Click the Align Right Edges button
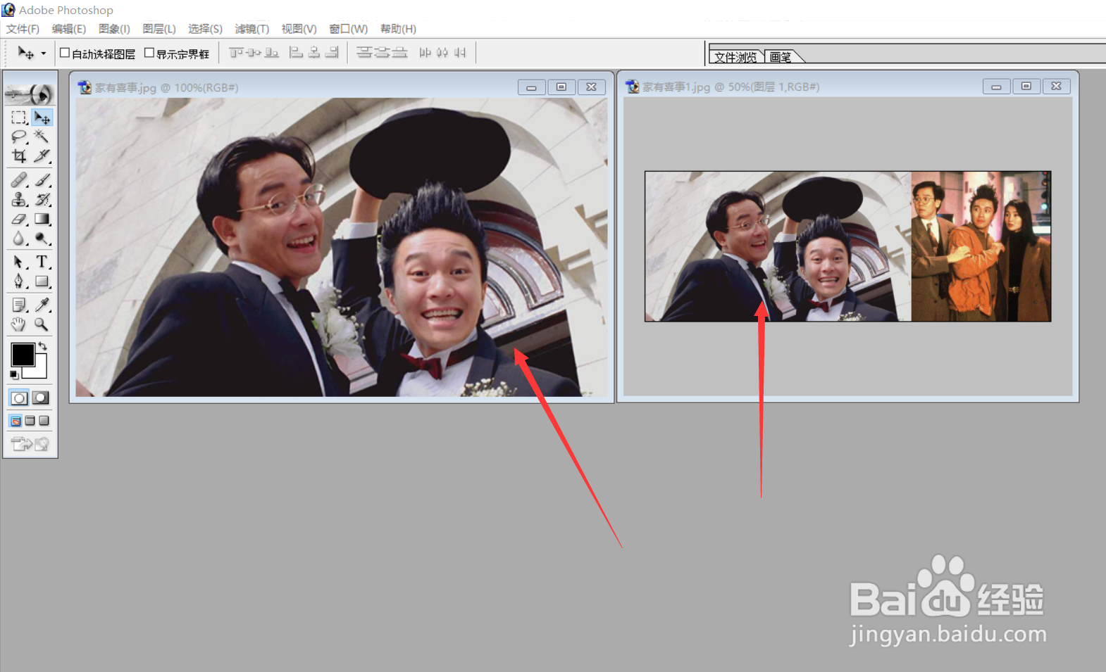Image resolution: width=1106 pixels, height=672 pixels. point(332,53)
